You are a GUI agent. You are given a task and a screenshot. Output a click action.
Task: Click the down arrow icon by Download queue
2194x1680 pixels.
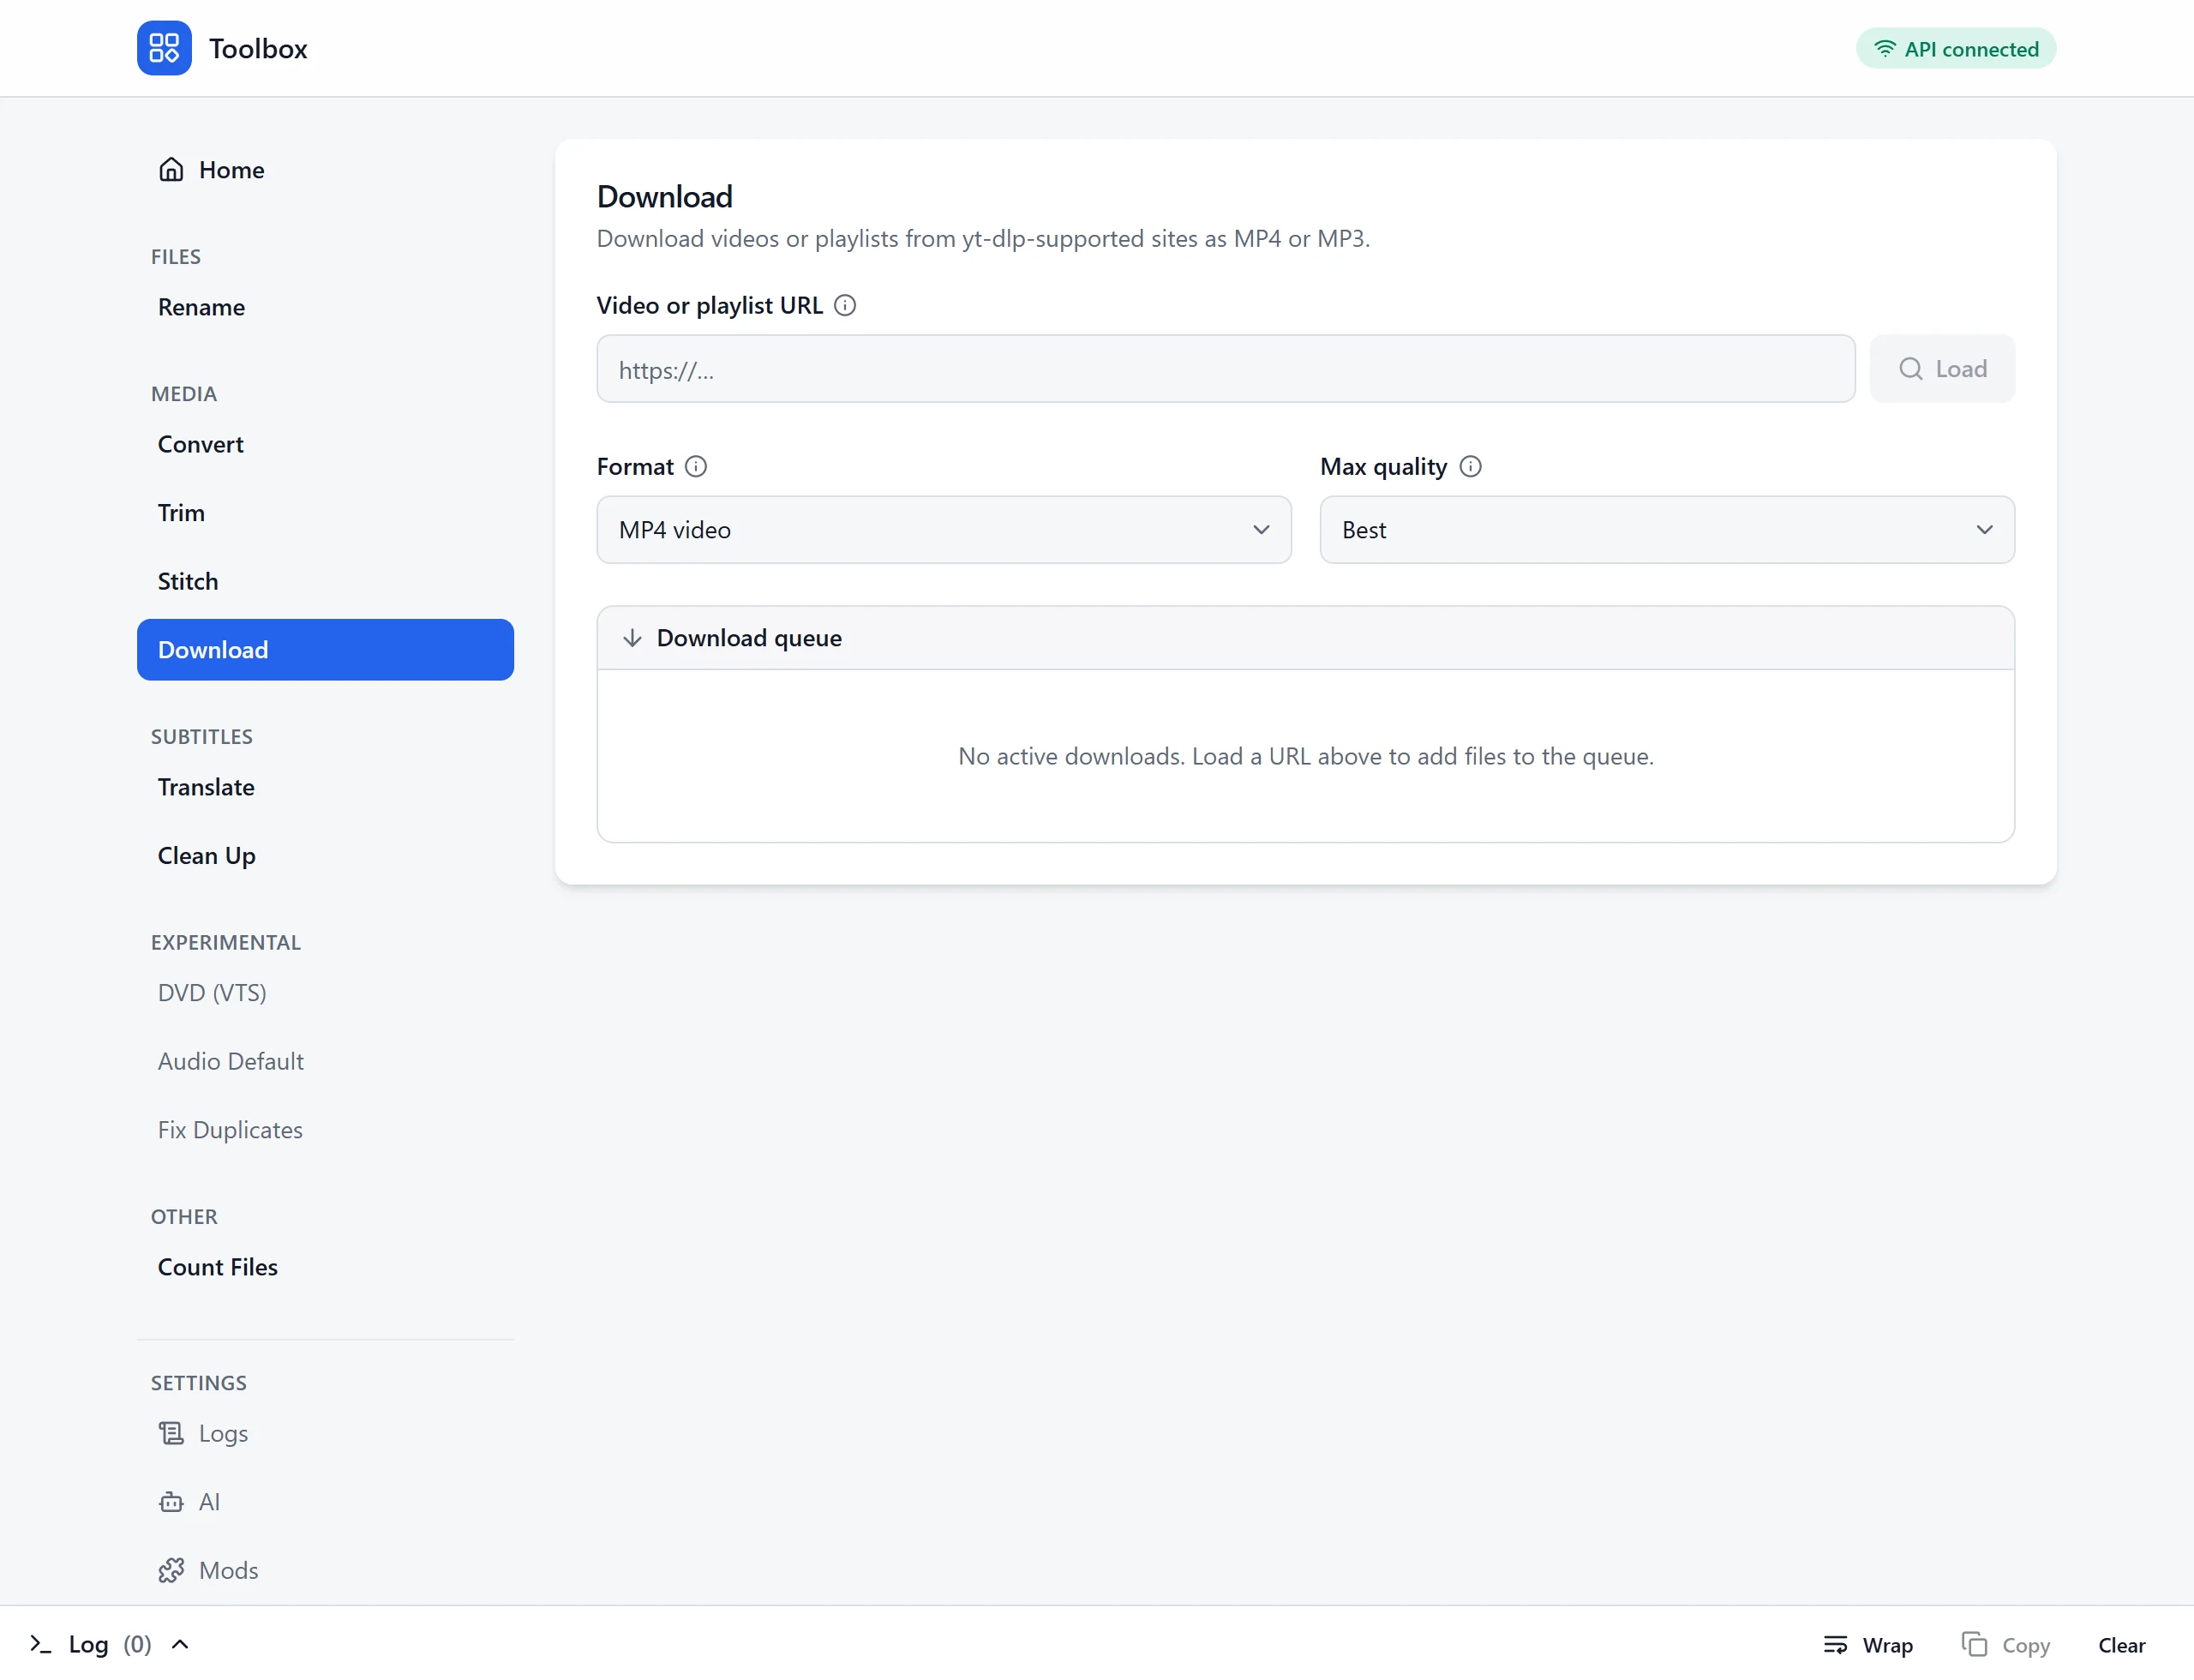coord(632,638)
